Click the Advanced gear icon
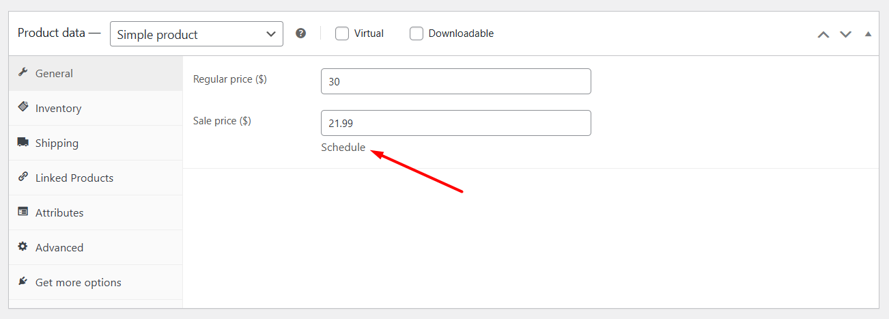The image size is (889, 319). 23,247
